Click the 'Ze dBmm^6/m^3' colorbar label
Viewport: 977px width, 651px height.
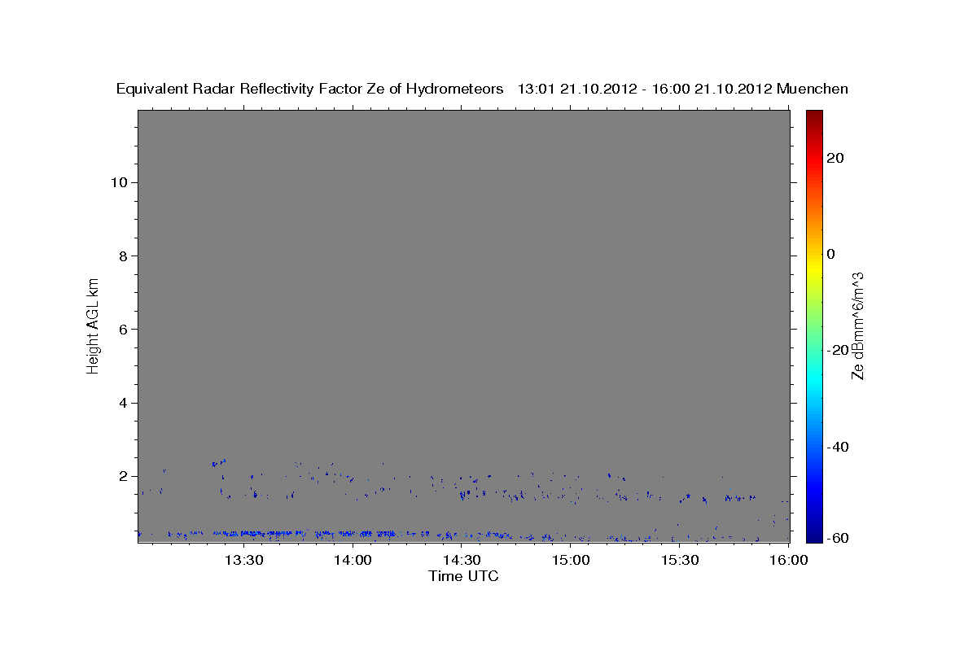click(x=857, y=325)
